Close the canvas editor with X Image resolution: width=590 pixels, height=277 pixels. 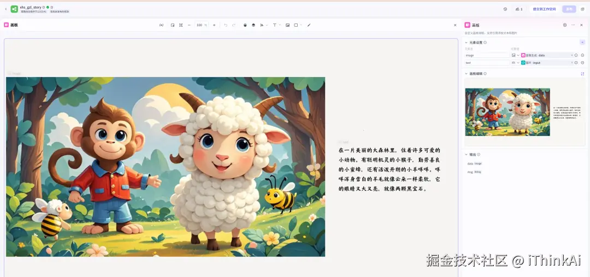tap(455, 25)
